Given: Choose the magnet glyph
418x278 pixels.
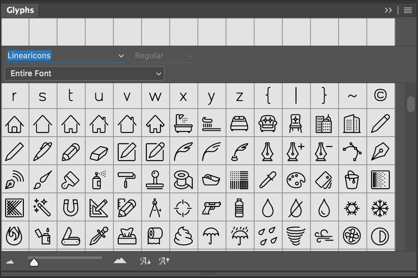Looking at the screenshot, I should tap(71, 207).
